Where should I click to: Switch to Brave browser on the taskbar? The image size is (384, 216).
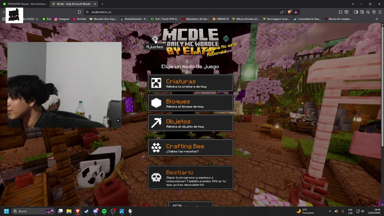(x=78, y=211)
